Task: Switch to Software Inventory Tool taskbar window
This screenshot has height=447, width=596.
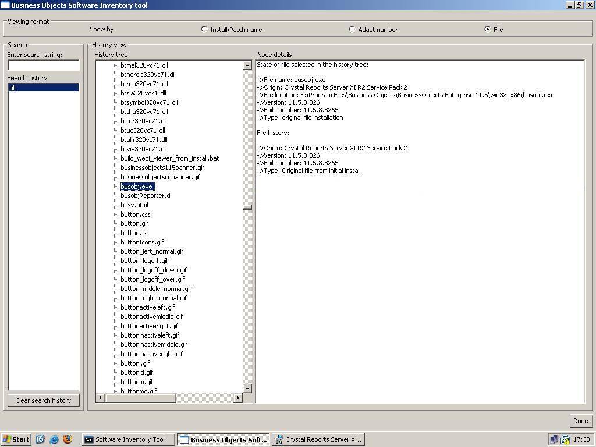Action: [128, 439]
